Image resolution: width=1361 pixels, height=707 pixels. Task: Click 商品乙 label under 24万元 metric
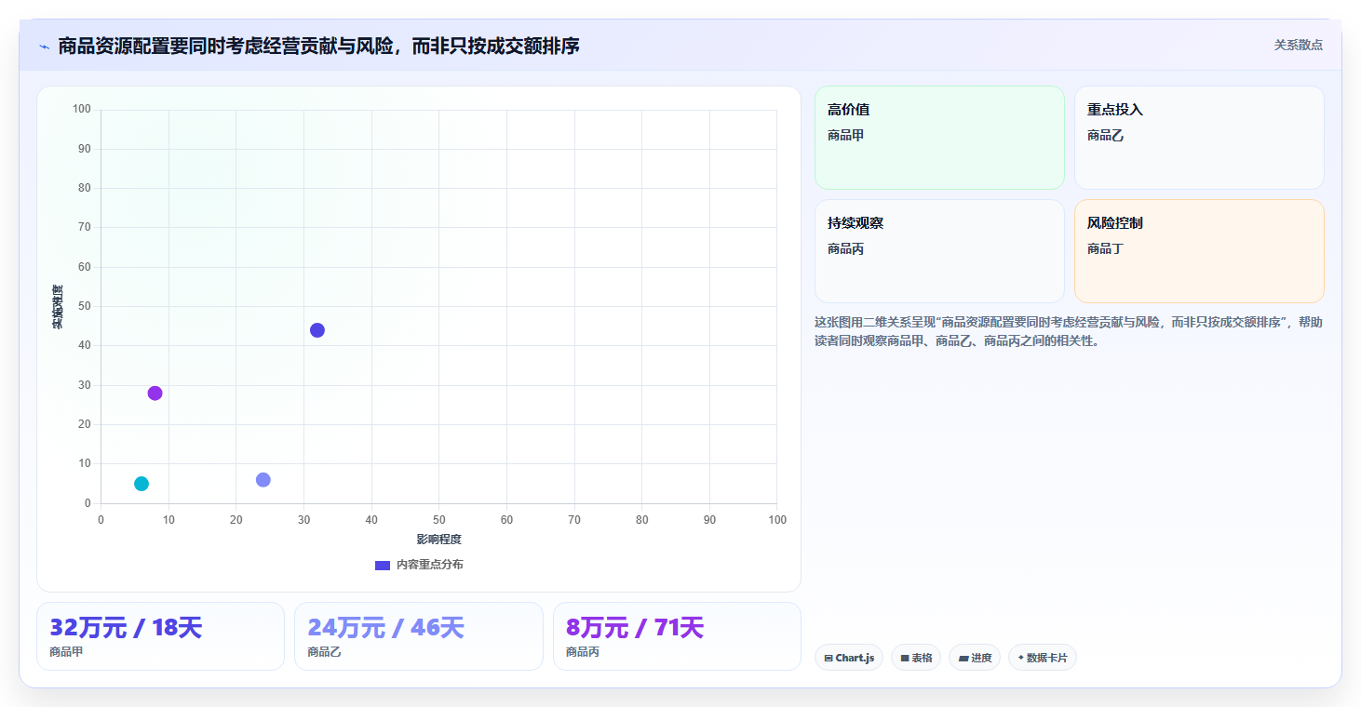pos(325,652)
